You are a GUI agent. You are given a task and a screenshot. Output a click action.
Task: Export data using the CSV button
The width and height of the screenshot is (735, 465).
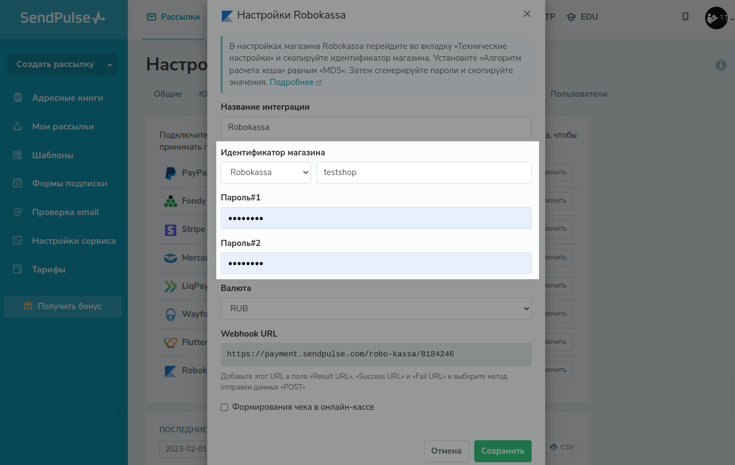click(562, 447)
